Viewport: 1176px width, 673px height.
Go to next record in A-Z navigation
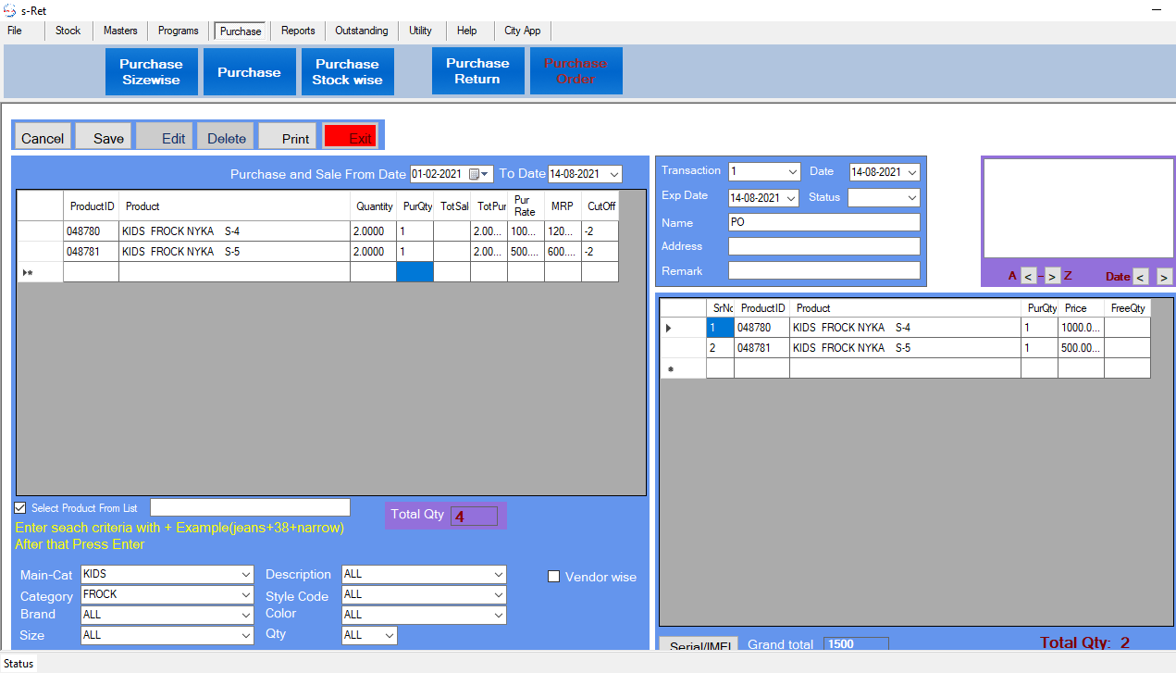tap(1053, 277)
